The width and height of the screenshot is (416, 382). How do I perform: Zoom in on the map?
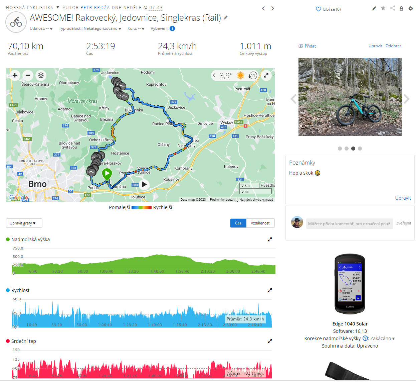15,75
